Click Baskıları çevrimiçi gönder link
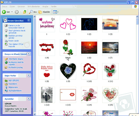The width and height of the screenshot is (139, 116). coord(16,37)
